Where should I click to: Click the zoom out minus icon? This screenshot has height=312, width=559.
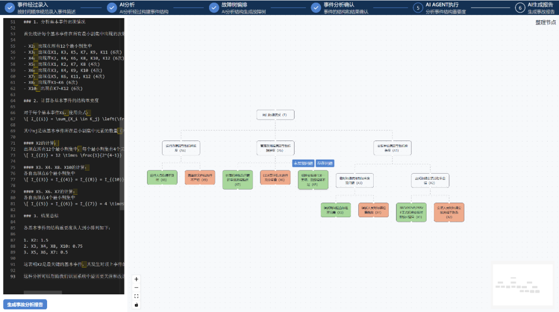137,287
